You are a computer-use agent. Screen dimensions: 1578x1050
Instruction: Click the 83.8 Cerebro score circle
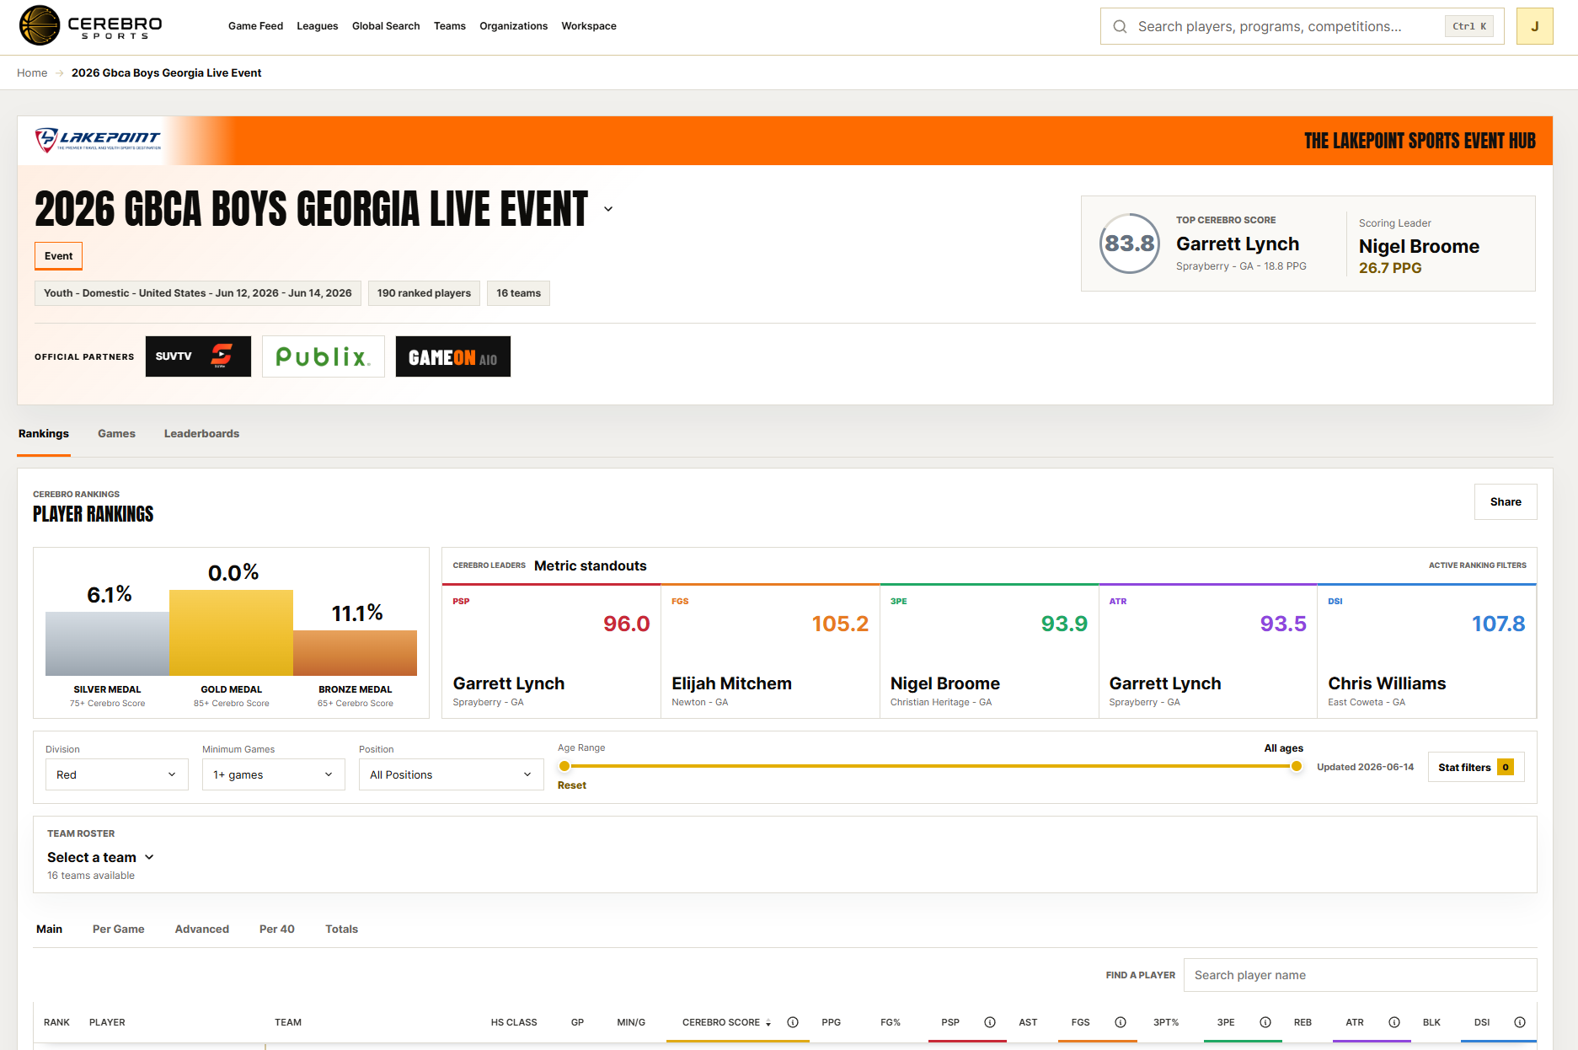click(1130, 244)
